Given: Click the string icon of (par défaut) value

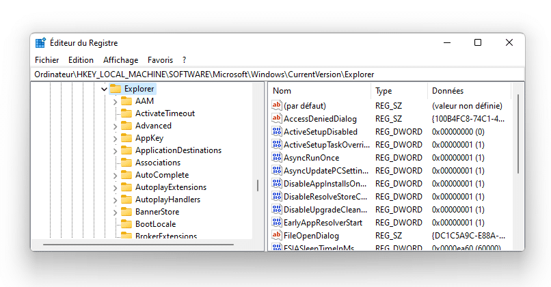Looking at the screenshot, I should pos(277,105).
